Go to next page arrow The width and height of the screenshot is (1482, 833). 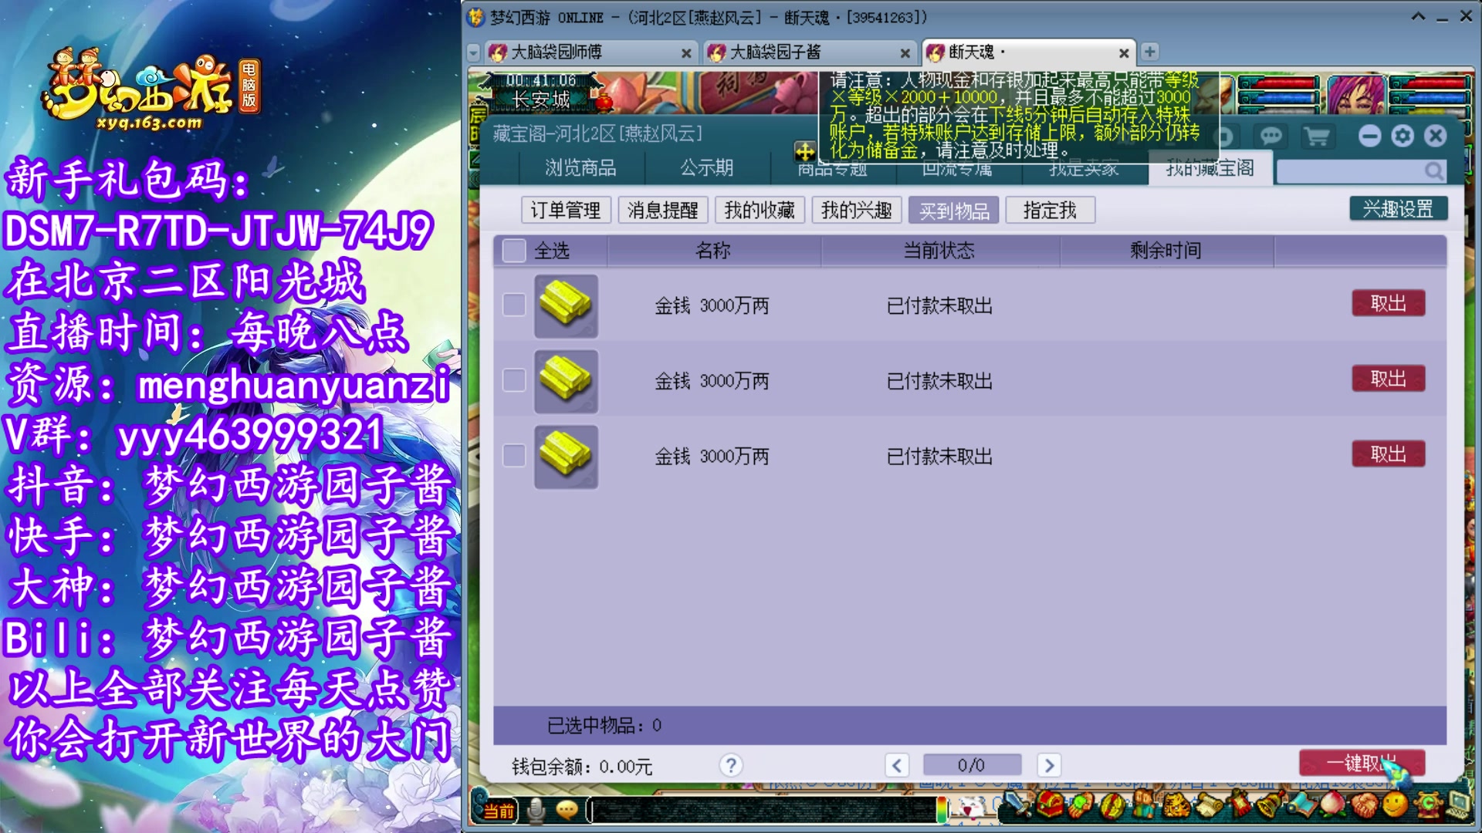coord(1048,765)
